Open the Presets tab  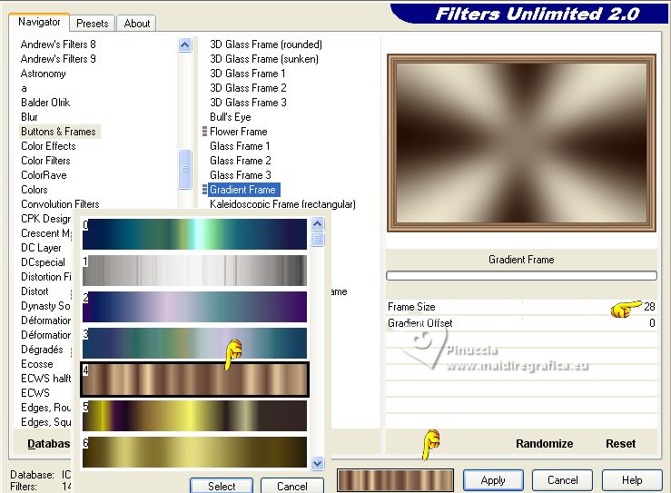[x=92, y=24]
